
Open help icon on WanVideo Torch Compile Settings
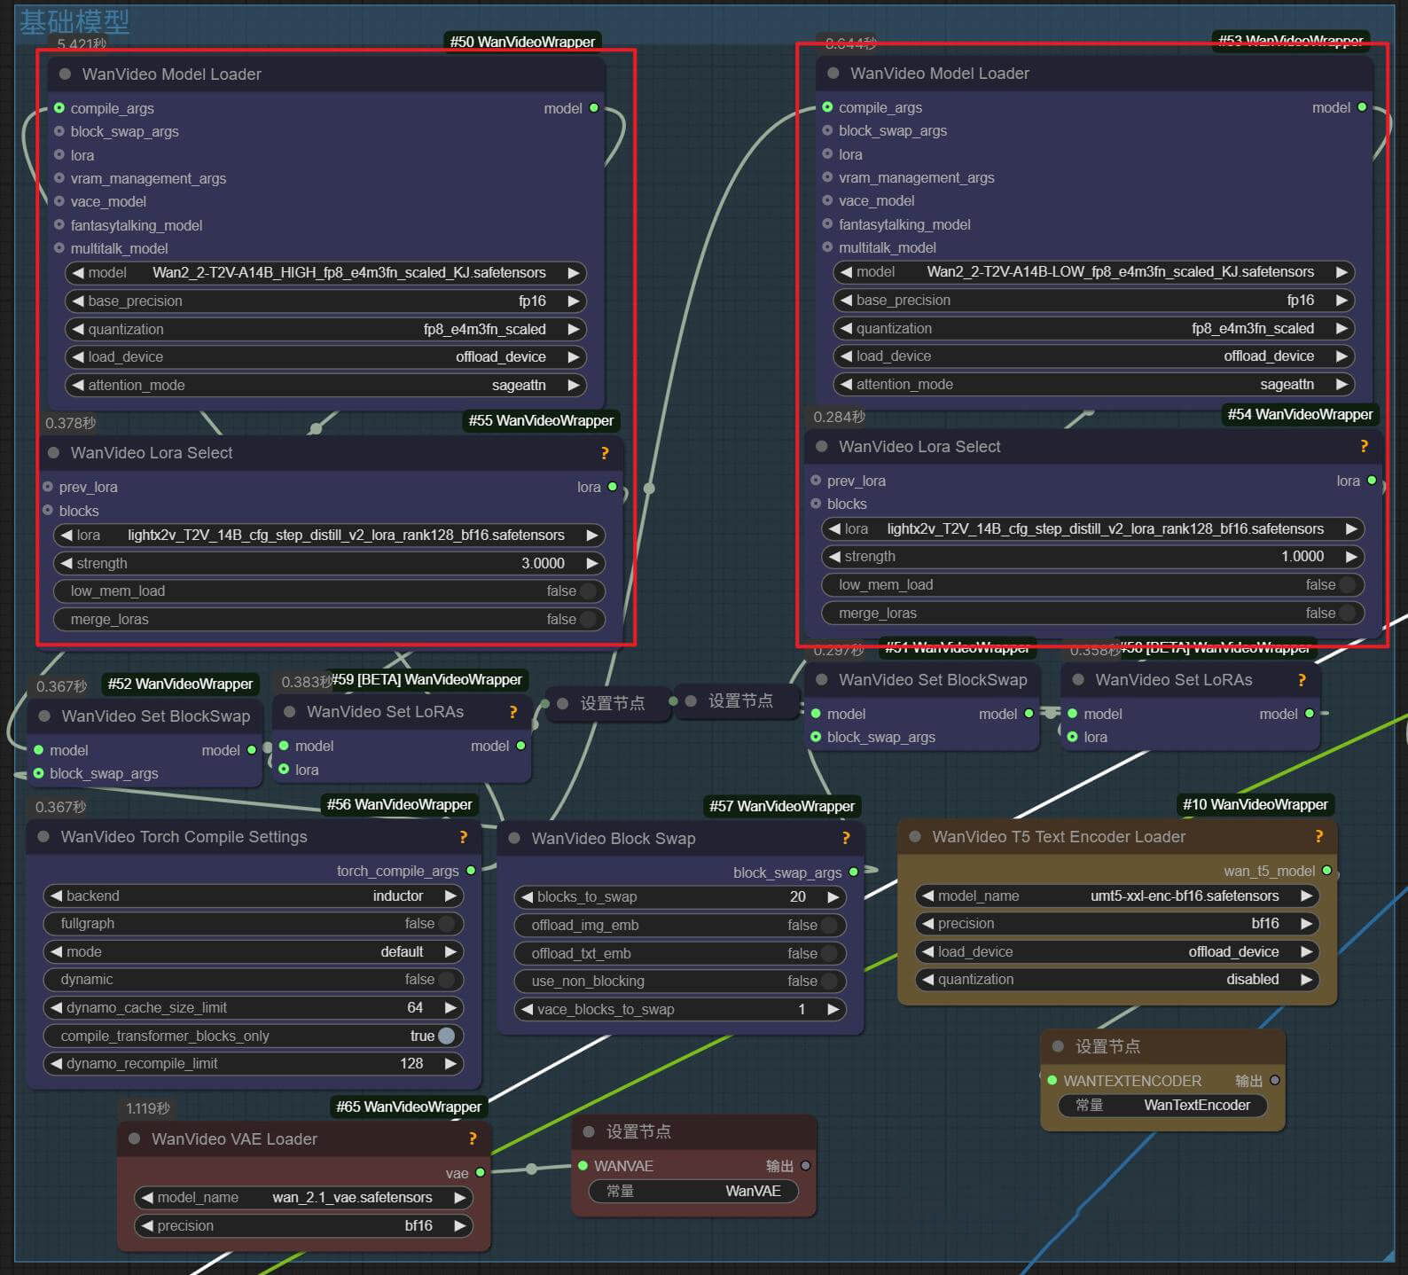click(463, 837)
